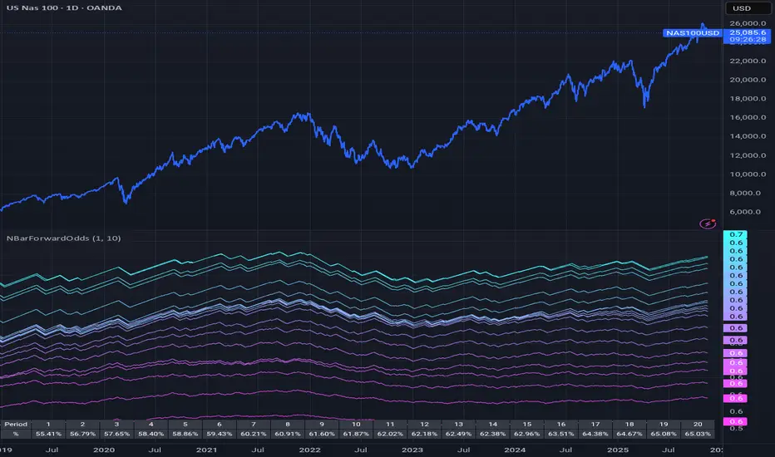This screenshot has width=775, height=457.
Task: Click the 64.67% table cell
Action: 629,434
